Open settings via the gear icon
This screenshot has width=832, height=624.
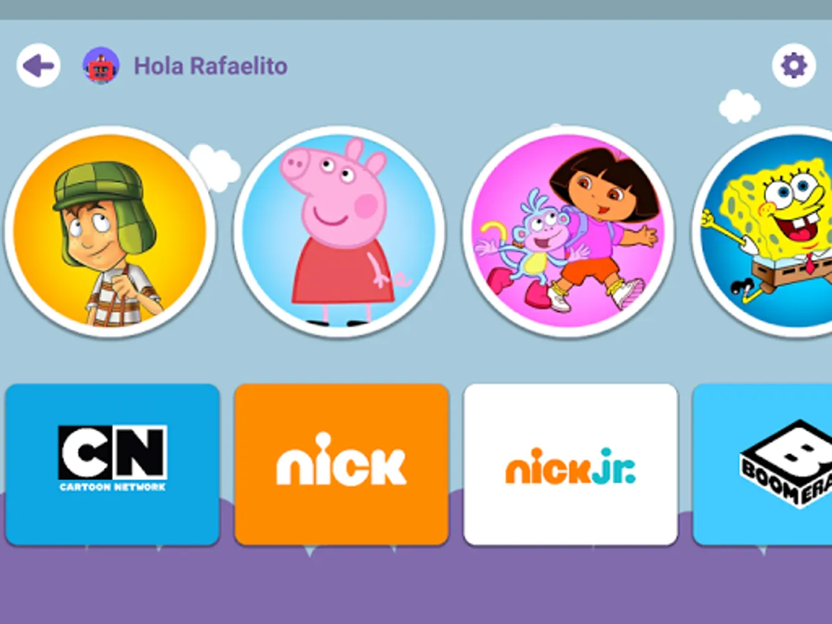coord(794,66)
